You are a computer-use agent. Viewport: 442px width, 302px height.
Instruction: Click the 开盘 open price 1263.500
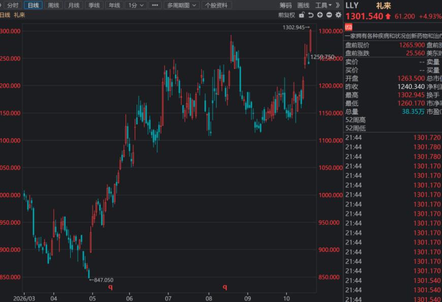pyautogui.click(x=411, y=78)
